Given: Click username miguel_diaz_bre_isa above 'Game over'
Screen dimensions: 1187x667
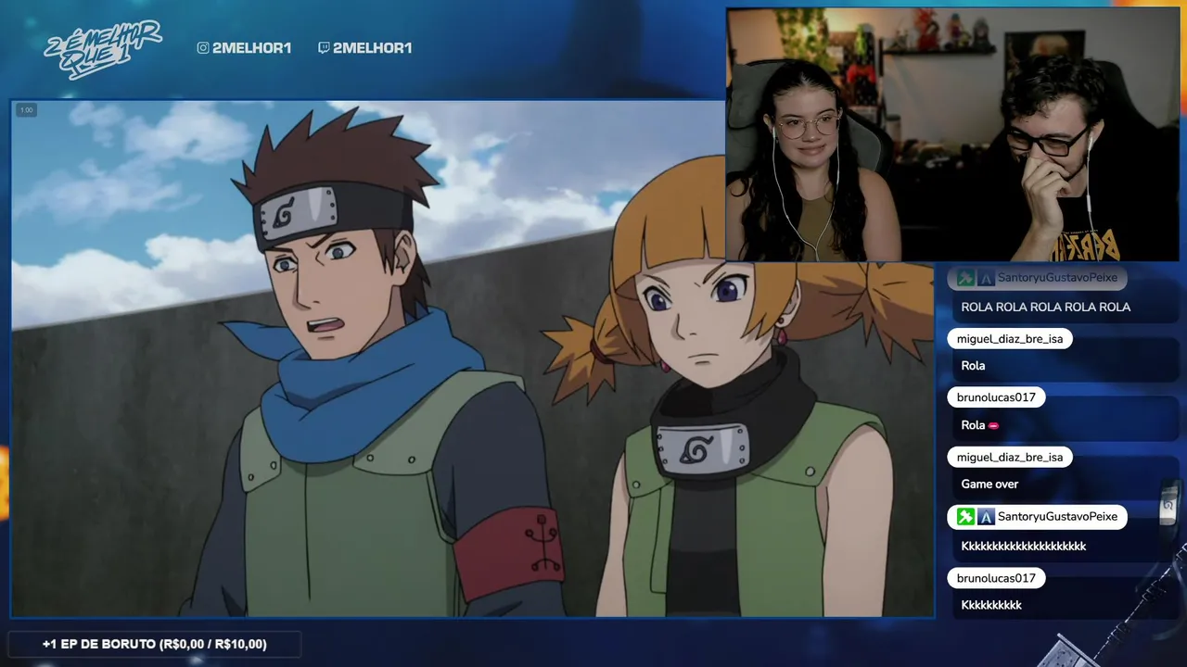Looking at the screenshot, I should click(1010, 457).
